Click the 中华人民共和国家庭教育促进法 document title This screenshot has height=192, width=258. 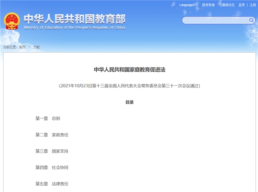point(129,70)
